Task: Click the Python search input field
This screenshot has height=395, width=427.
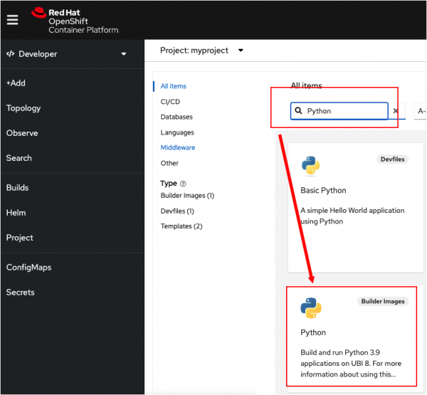Action: 345,111
